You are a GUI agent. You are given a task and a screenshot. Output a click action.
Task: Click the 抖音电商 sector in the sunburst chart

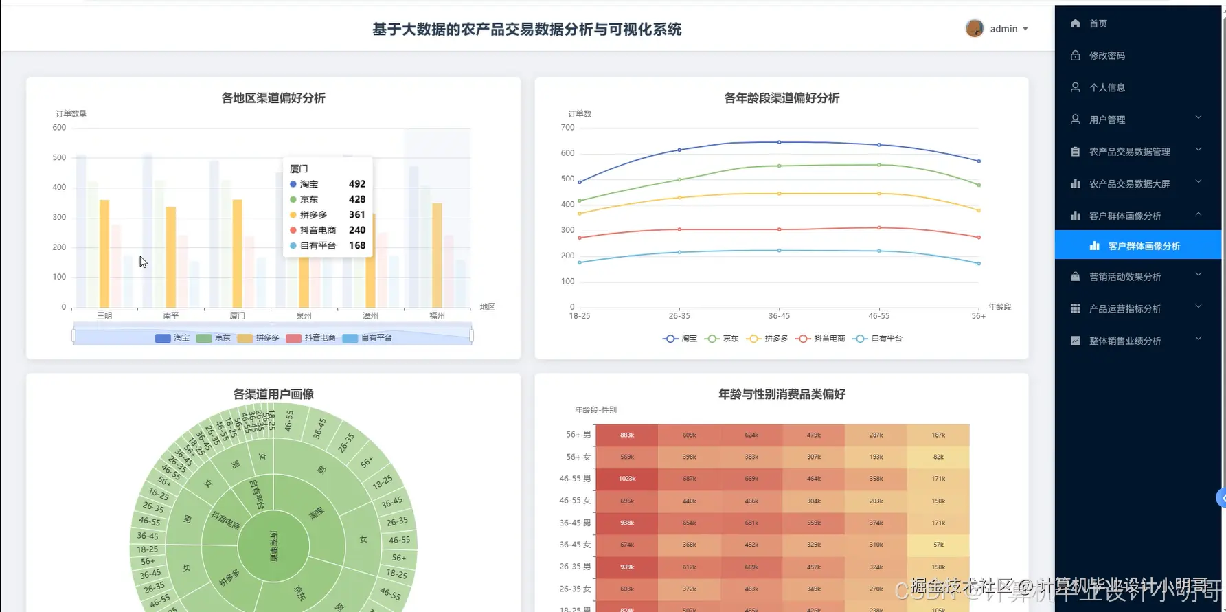[x=225, y=520]
